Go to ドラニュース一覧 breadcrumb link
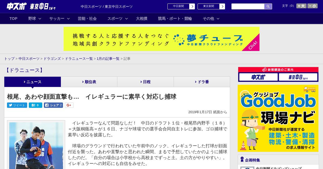Screen dimensions: 323x169 click(x=79, y=58)
